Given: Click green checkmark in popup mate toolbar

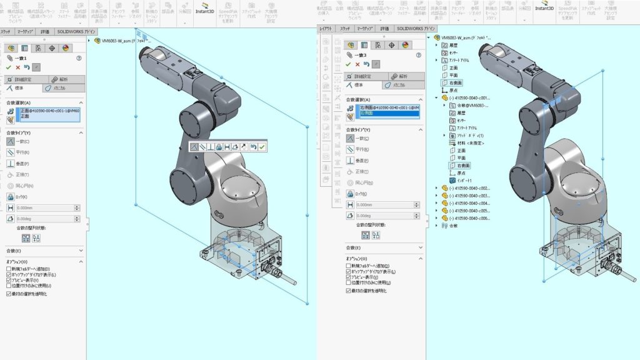Looking at the screenshot, I should pyautogui.click(x=262, y=146).
